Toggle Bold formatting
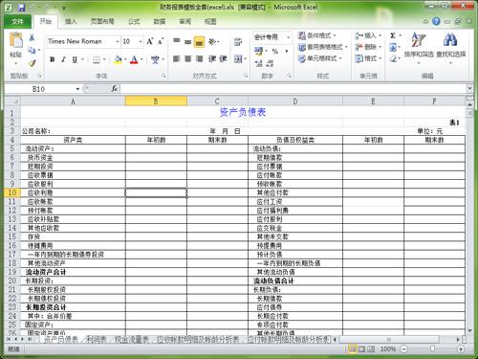Viewport: 478px width, 359px height. tap(53, 59)
